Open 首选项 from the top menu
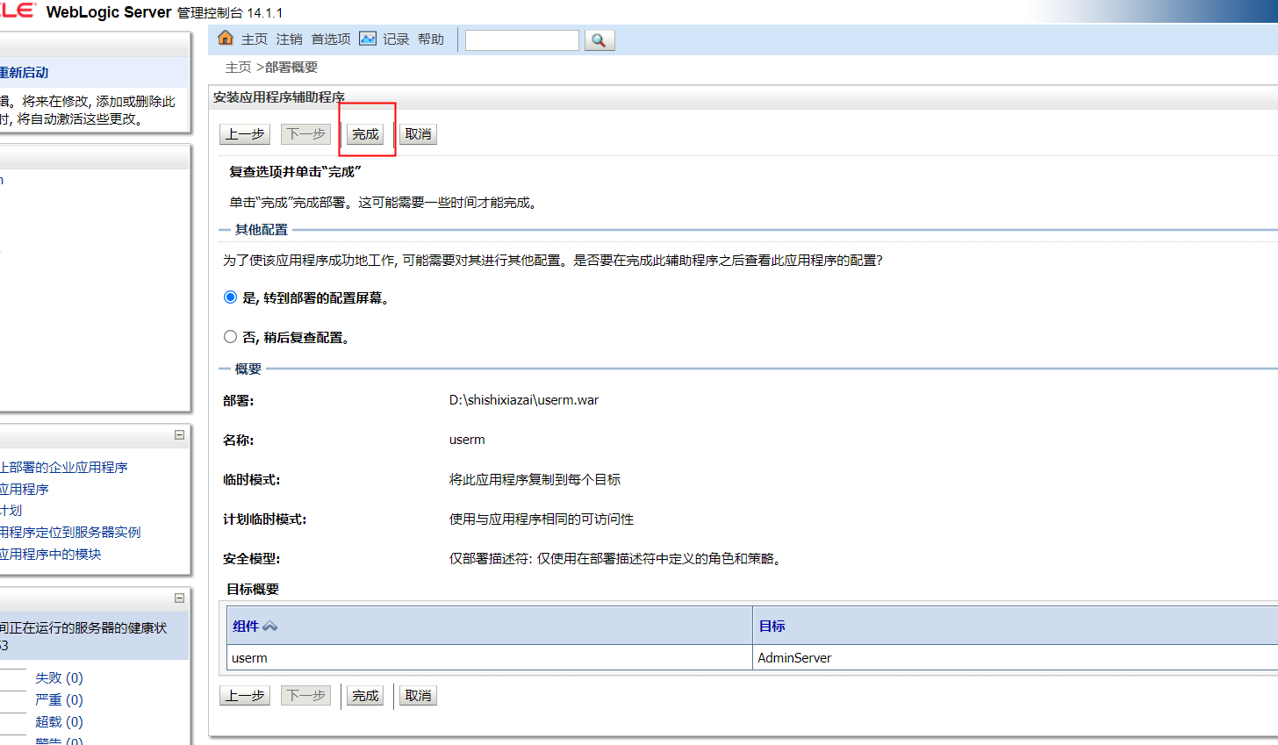1278x745 pixels. coord(329,39)
